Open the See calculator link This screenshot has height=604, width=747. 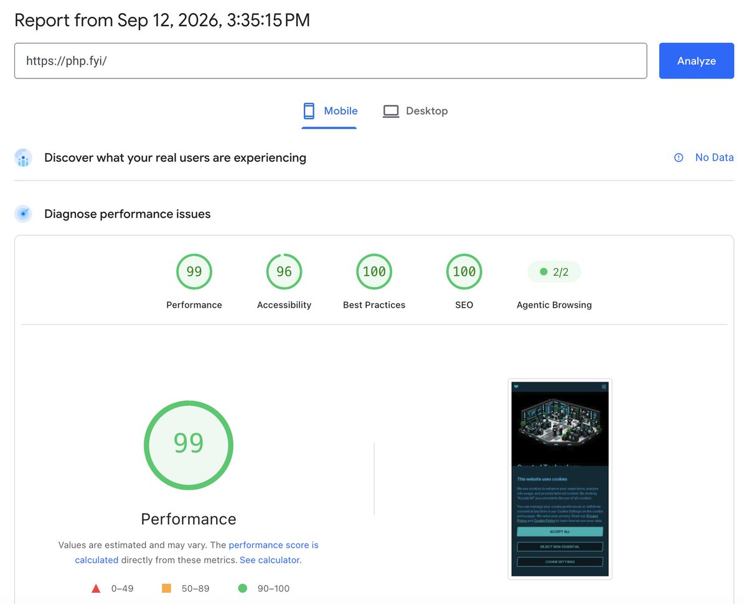270,560
